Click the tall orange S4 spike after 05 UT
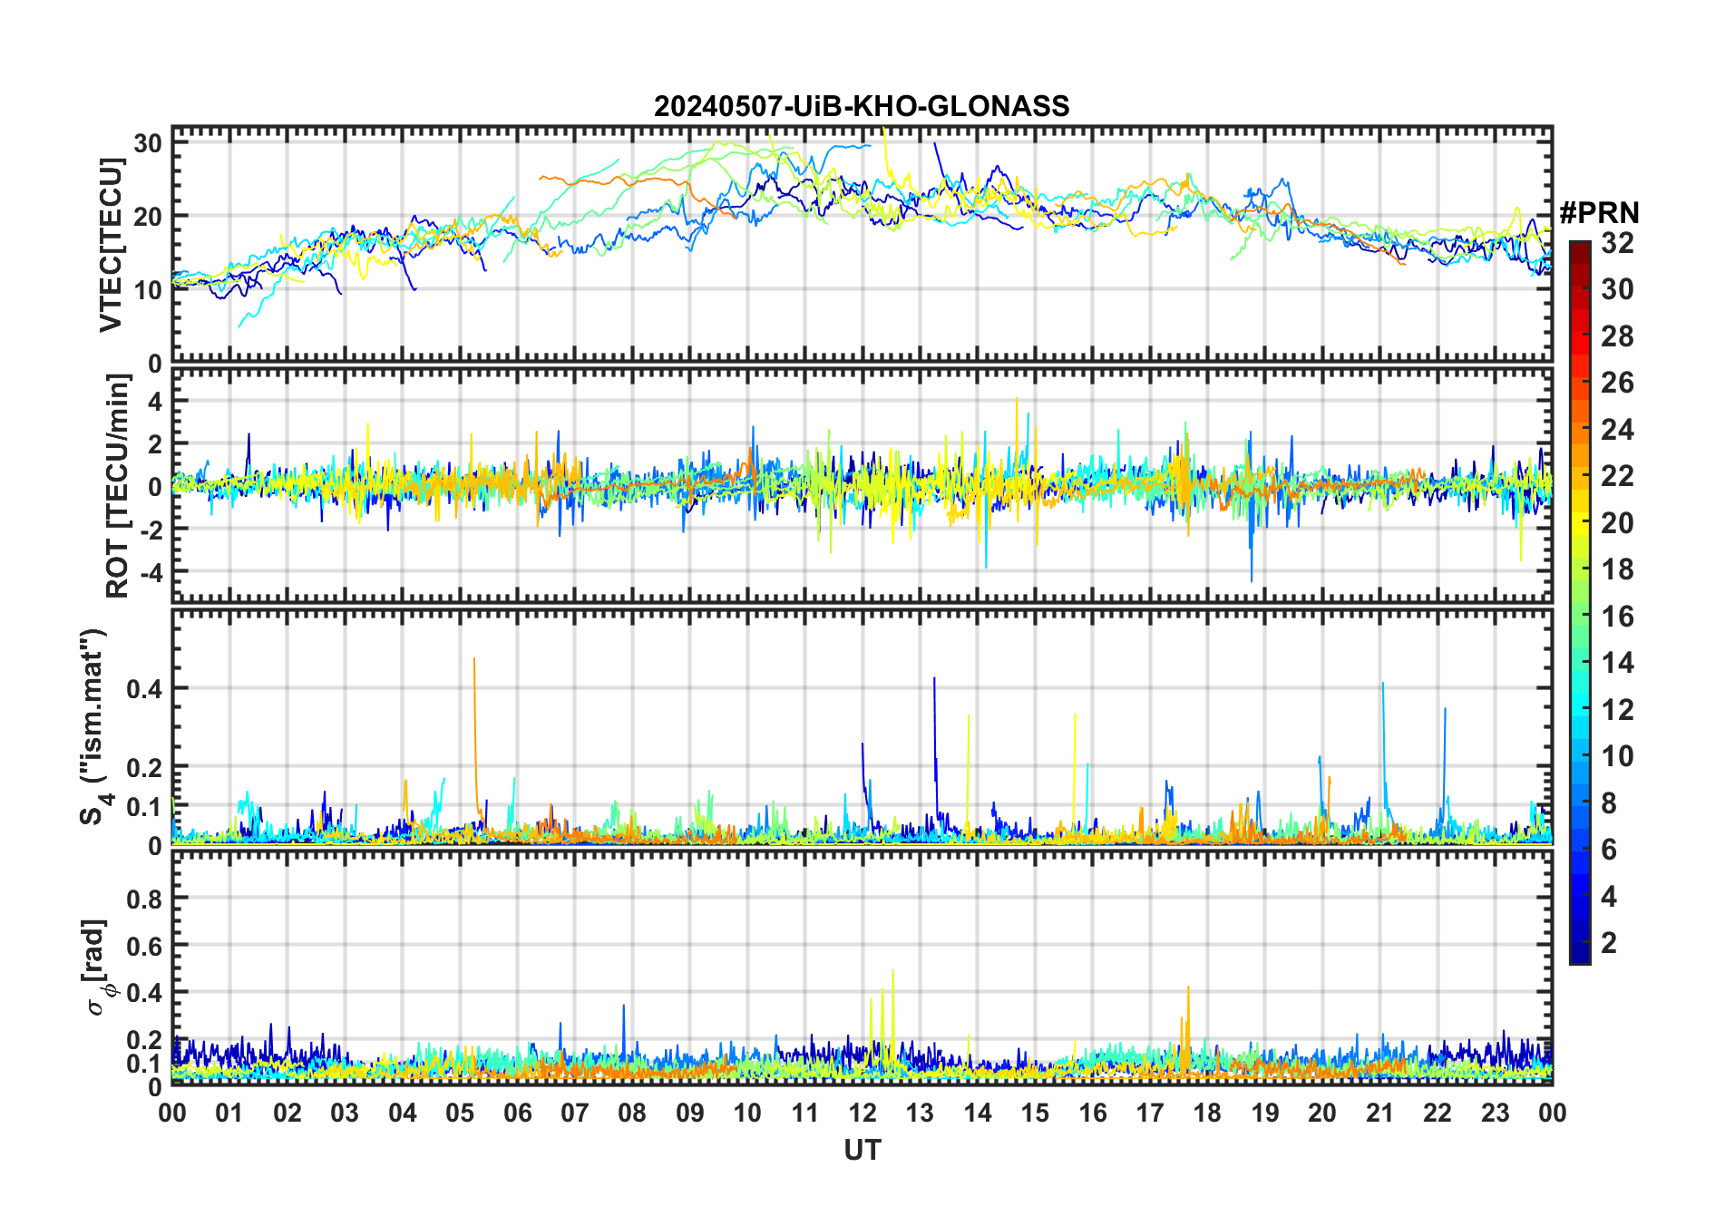This screenshot has height=1206, width=1725. [474, 725]
